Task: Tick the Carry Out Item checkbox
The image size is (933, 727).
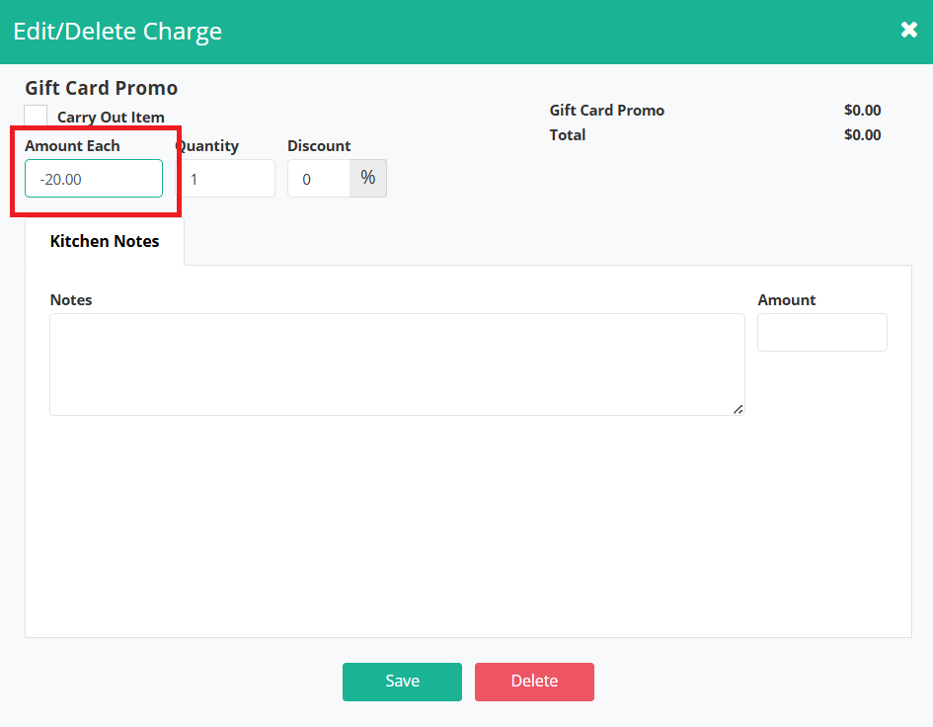Action: coord(36,116)
